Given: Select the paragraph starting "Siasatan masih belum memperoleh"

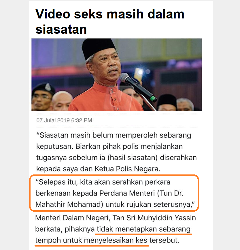Looking at the screenshot, I should click(116, 152).
